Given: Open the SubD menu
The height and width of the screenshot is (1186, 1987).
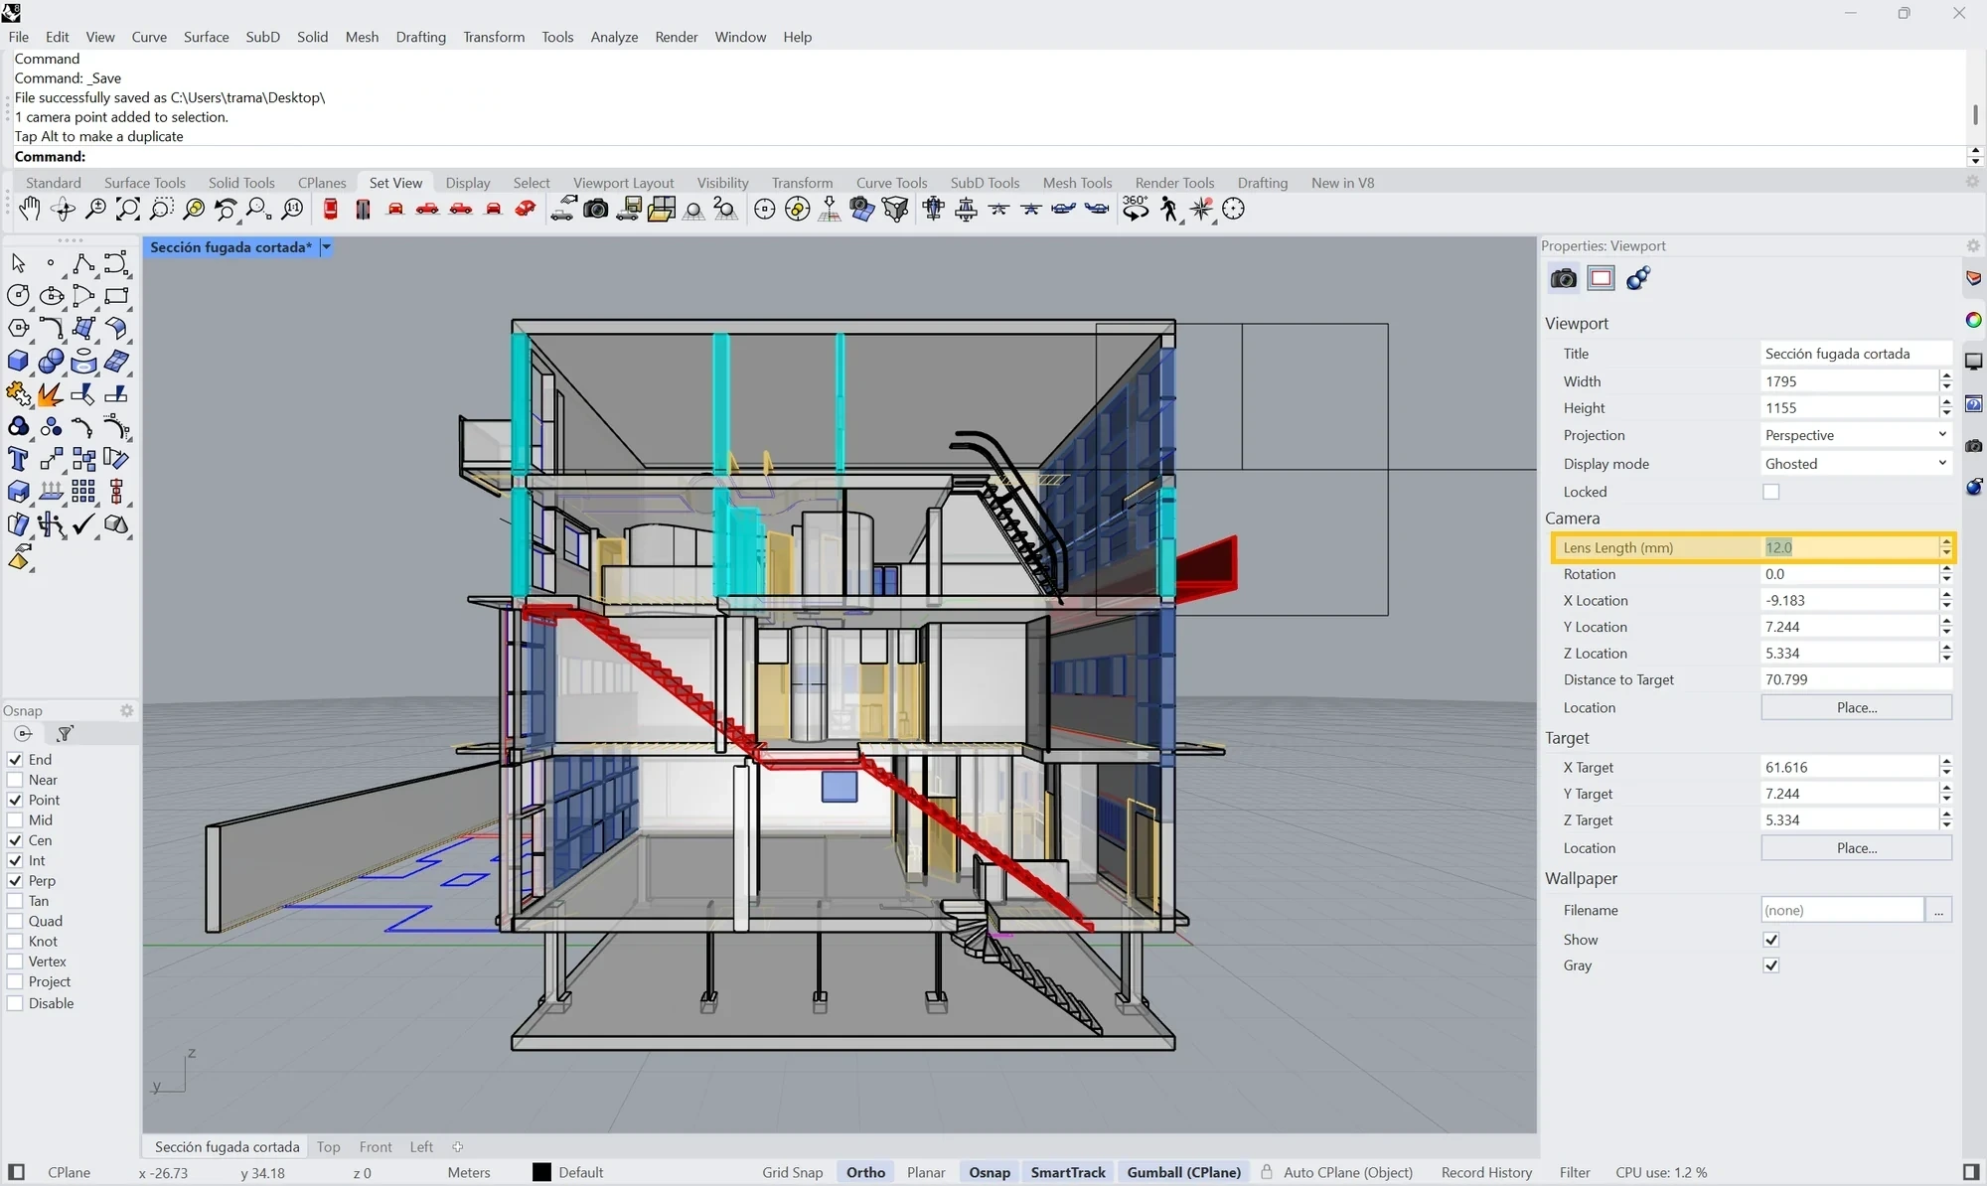Looking at the screenshot, I should (262, 37).
